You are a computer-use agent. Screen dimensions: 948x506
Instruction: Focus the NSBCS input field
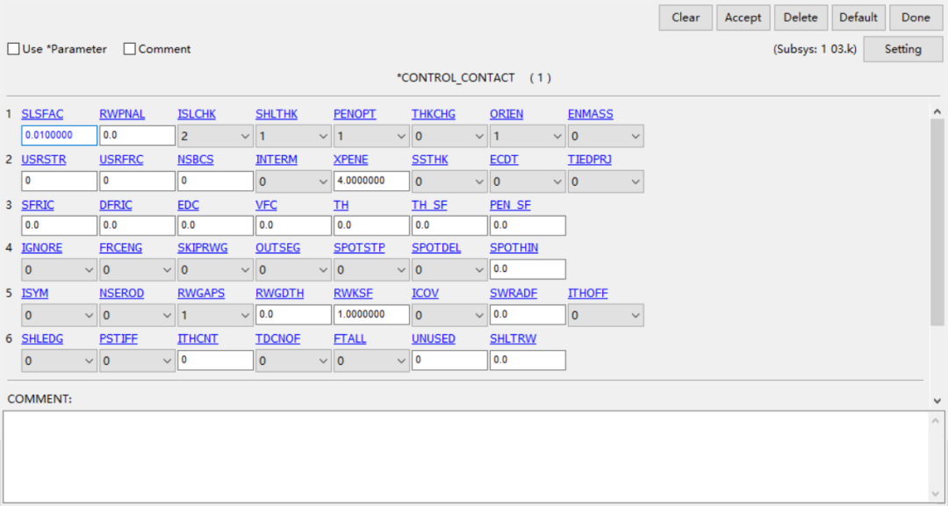[x=215, y=181]
